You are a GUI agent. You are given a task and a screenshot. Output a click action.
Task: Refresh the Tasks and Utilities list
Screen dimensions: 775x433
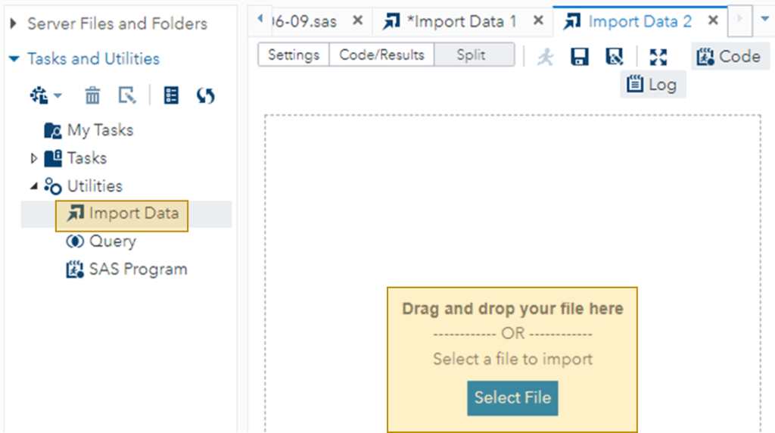pos(206,95)
